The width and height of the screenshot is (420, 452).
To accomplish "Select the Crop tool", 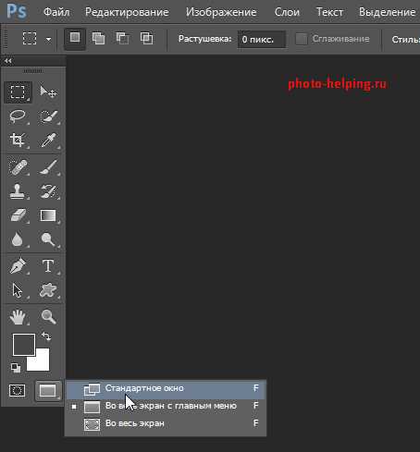I will (x=18, y=140).
